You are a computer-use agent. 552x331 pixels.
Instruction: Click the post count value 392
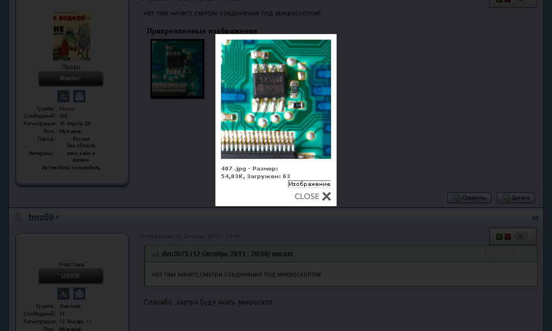click(63, 116)
